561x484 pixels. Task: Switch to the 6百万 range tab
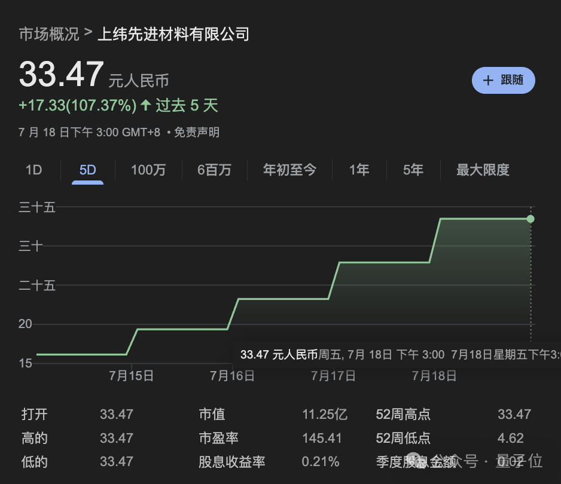click(214, 170)
